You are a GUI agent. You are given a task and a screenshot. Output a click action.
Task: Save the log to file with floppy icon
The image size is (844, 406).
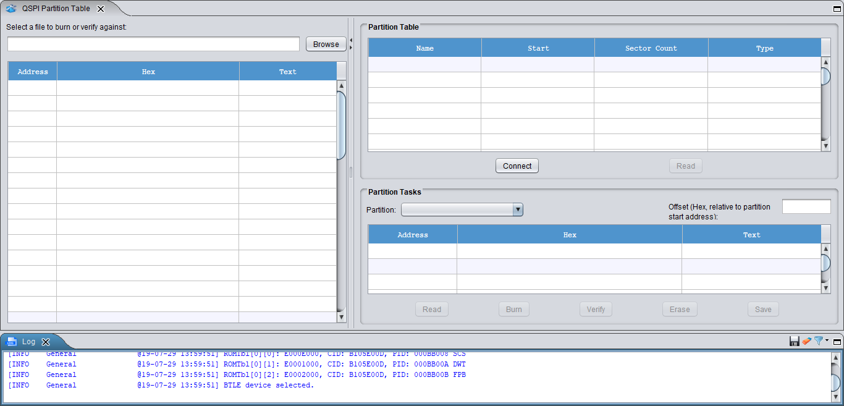pos(795,341)
